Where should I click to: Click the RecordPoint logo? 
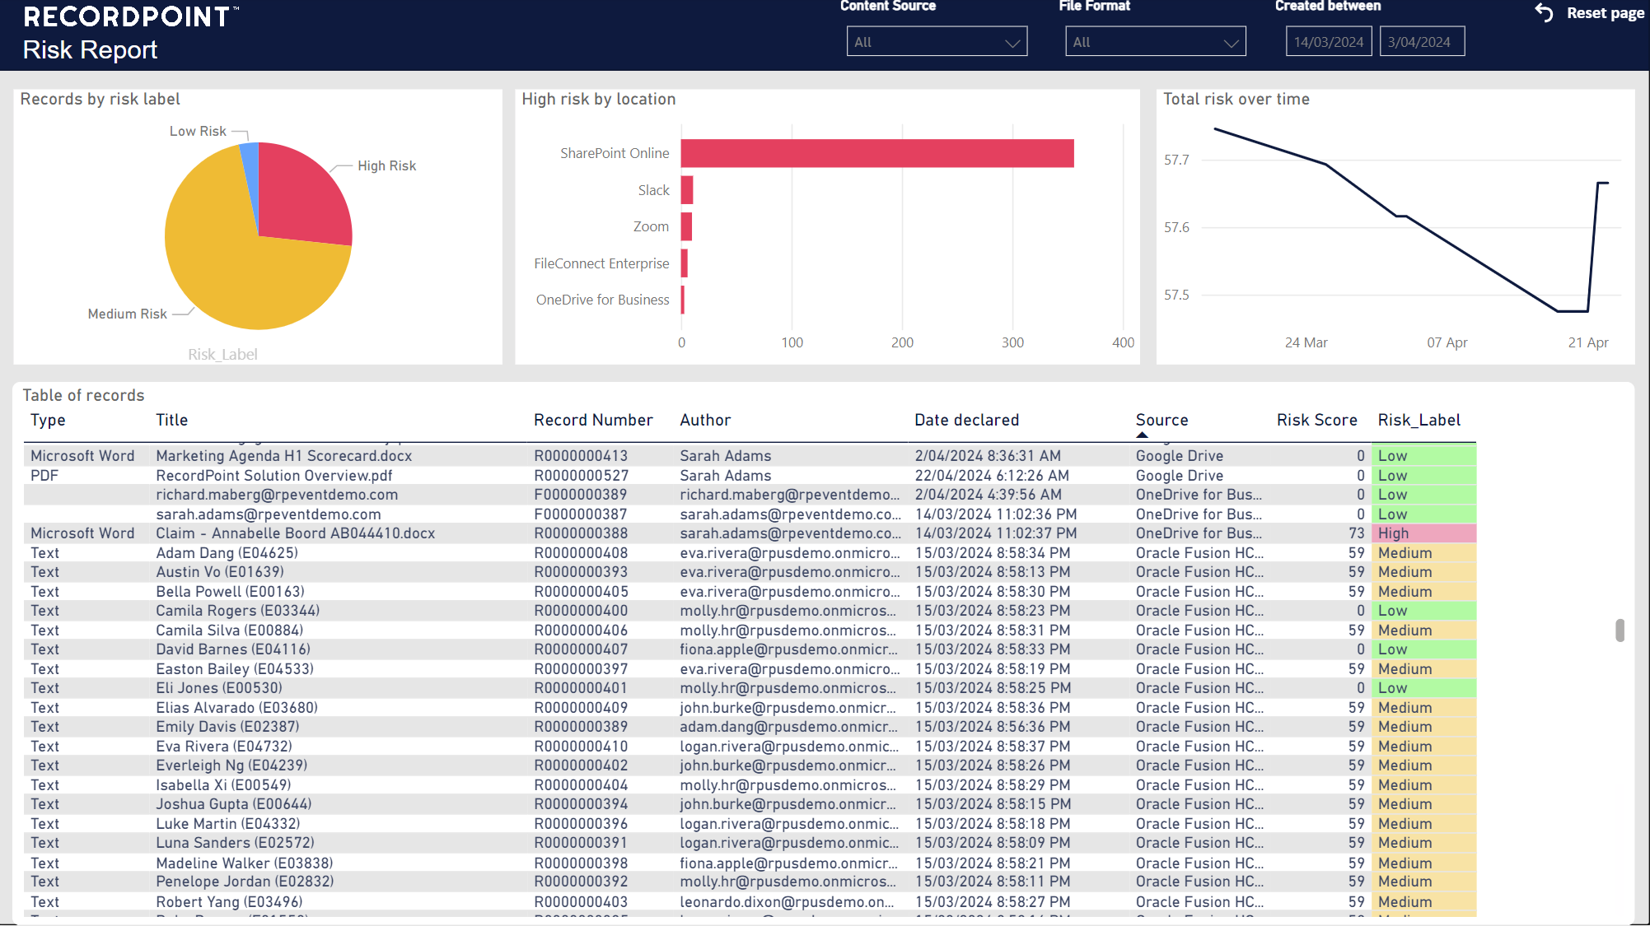point(131,16)
